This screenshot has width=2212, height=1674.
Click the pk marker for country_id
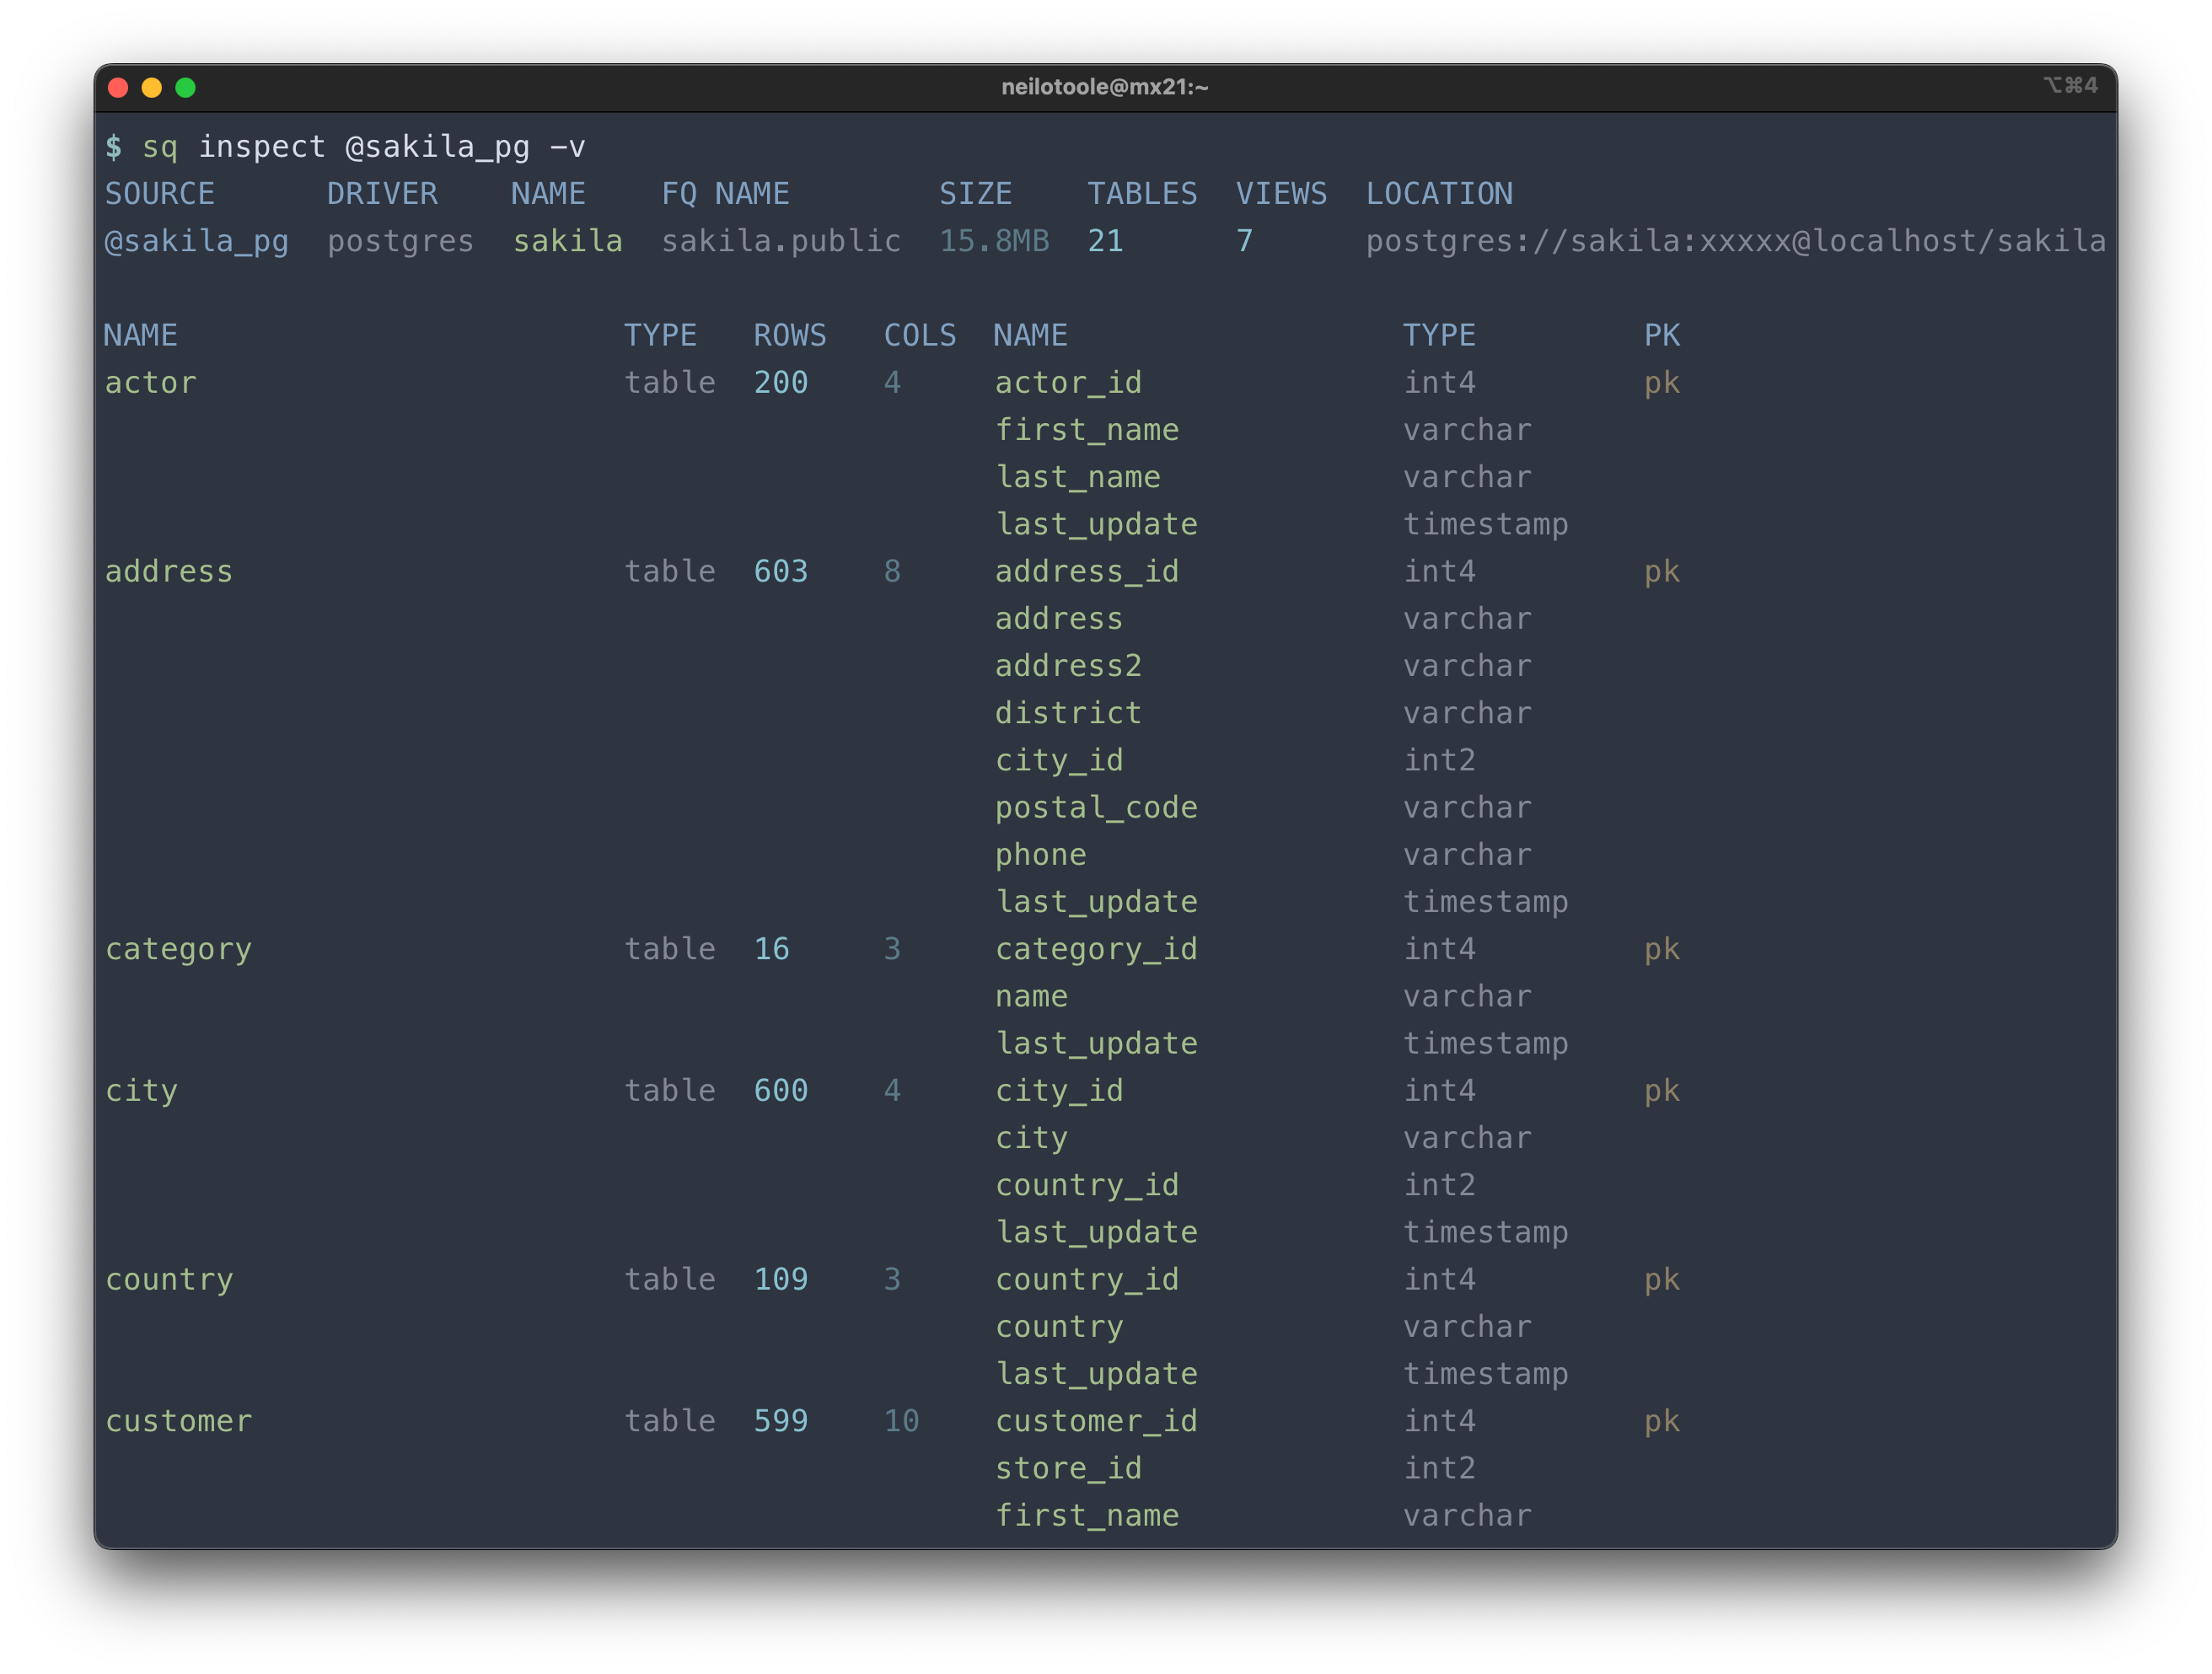pos(1662,1281)
